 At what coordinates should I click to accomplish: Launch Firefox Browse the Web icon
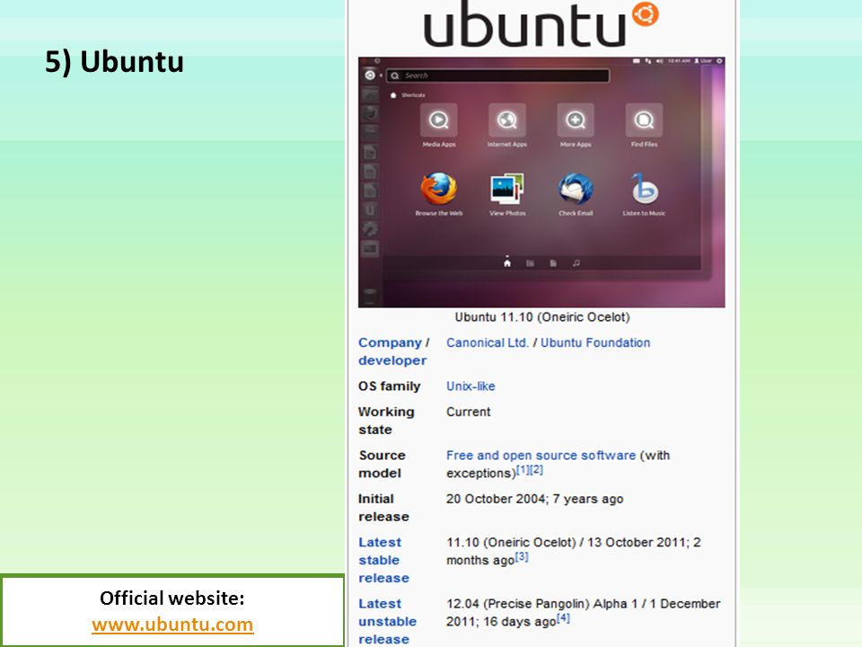pos(439,189)
